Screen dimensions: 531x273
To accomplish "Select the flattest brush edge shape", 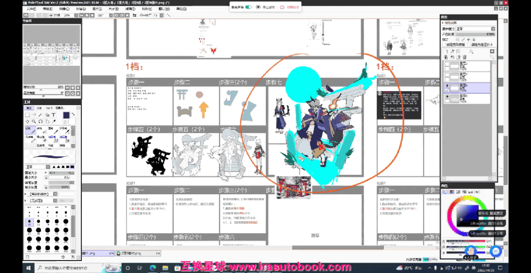I will tap(73, 167).
